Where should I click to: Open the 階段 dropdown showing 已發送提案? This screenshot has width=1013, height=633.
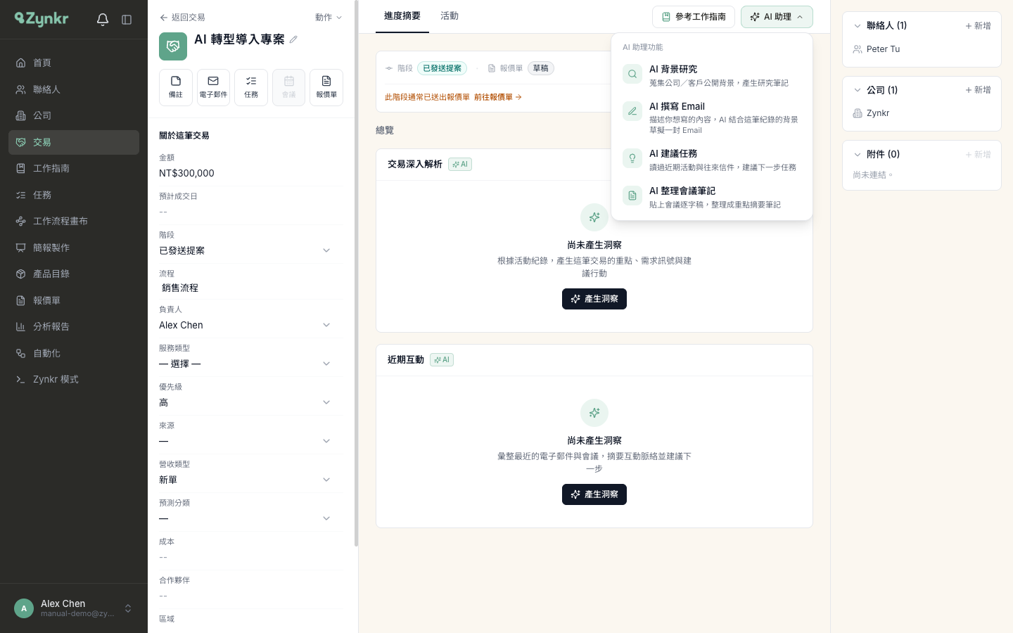click(x=245, y=250)
